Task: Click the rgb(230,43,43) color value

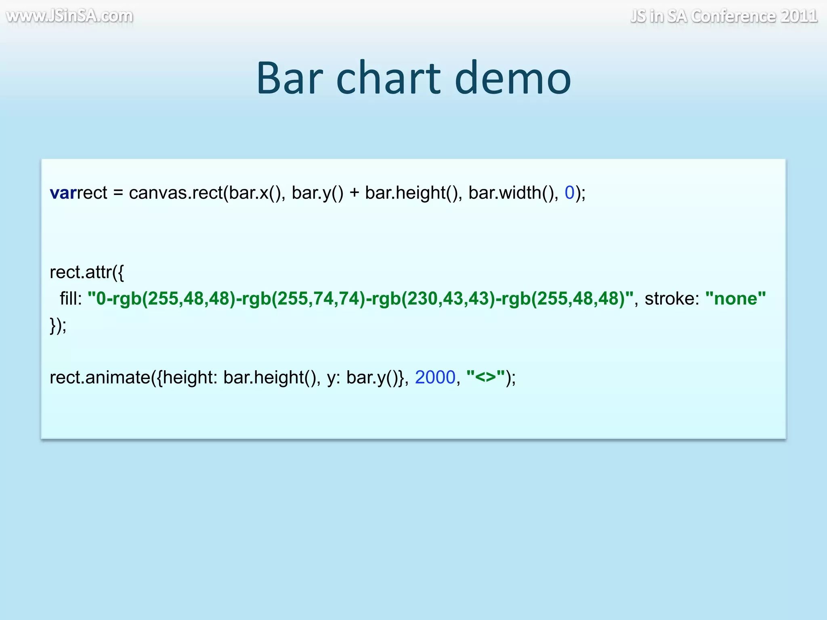Action: [433, 299]
